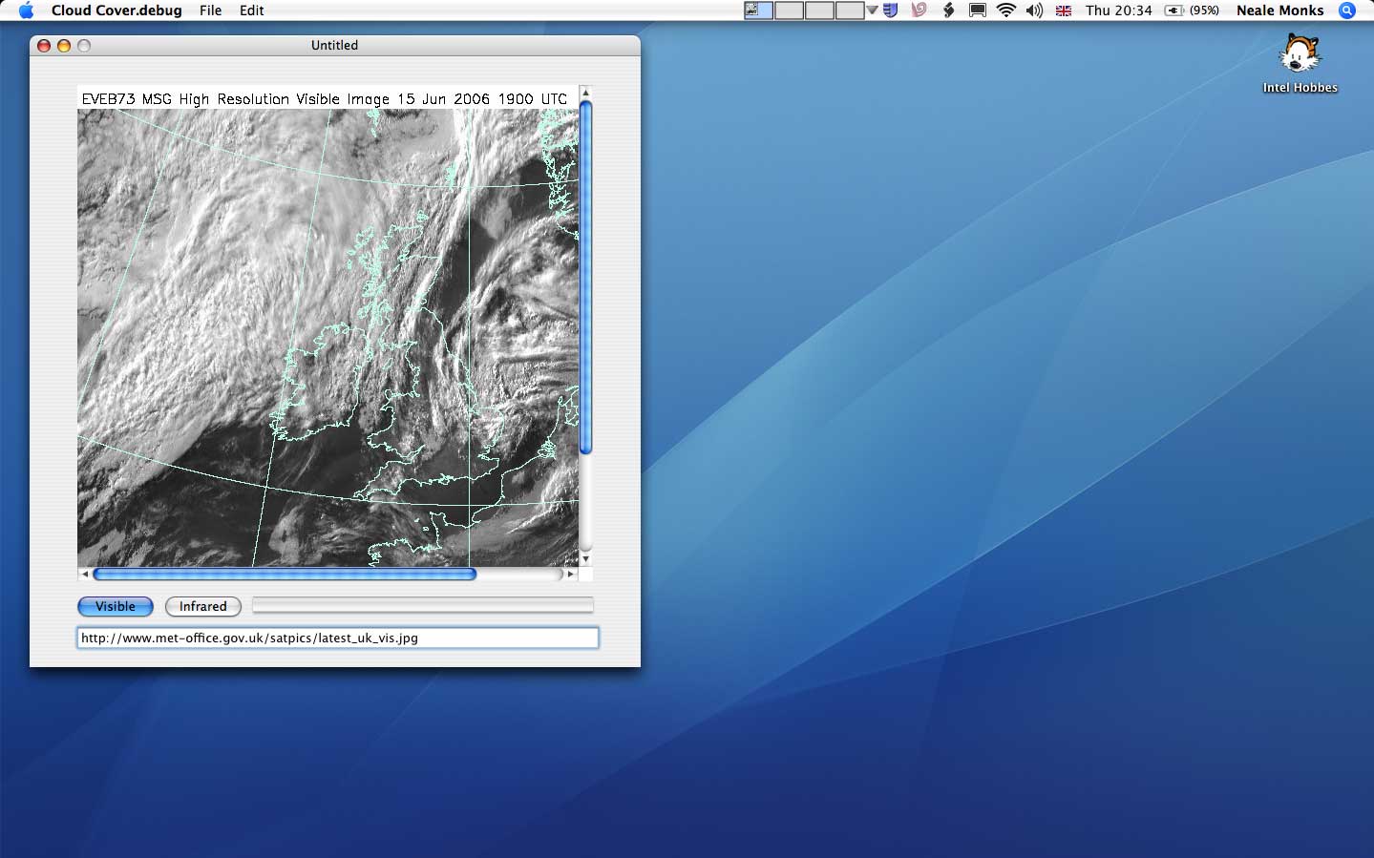Screen dimensions: 1374x858
Task: Click the horizontal scrollbar right arrow
Action: [571, 574]
